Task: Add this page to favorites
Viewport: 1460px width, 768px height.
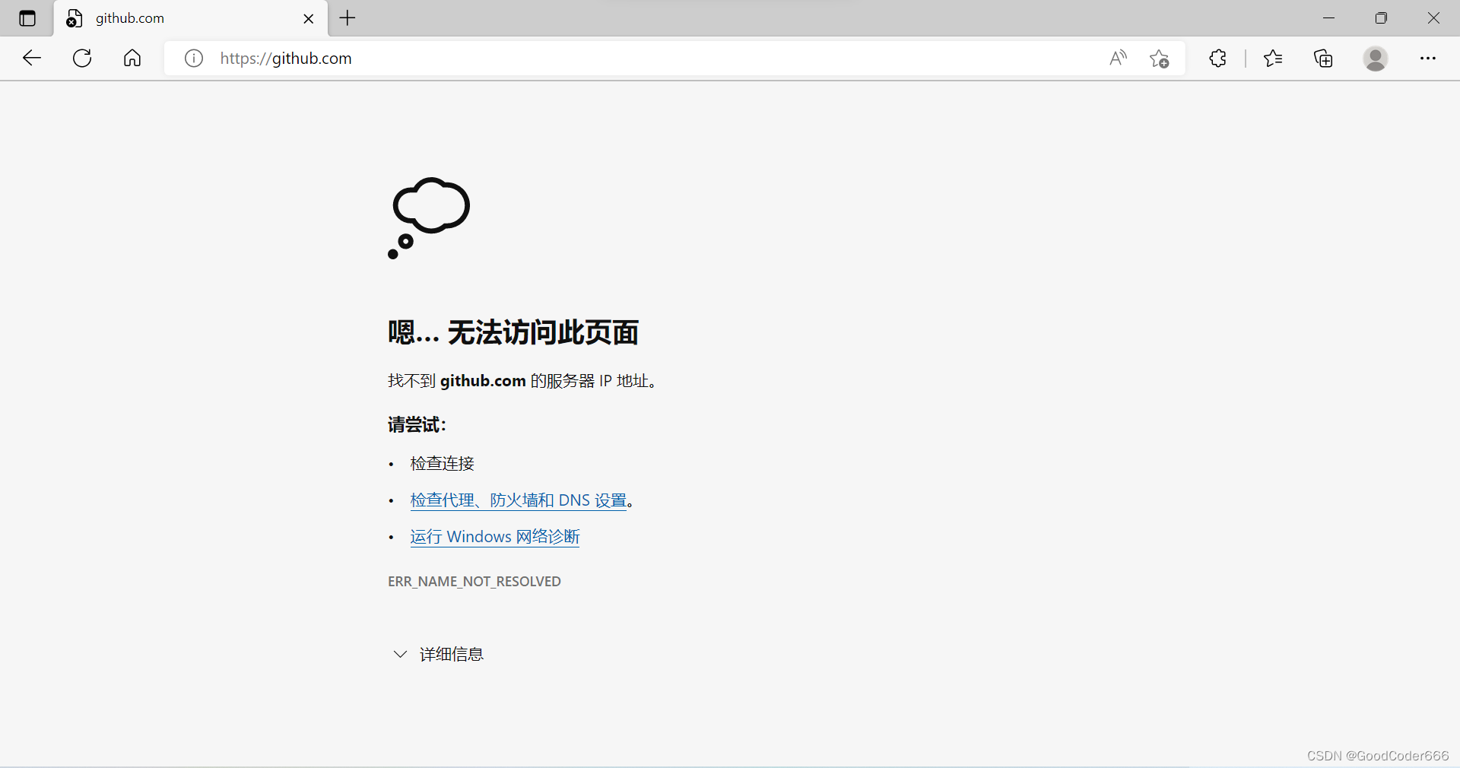Action: tap(1159, 59)
